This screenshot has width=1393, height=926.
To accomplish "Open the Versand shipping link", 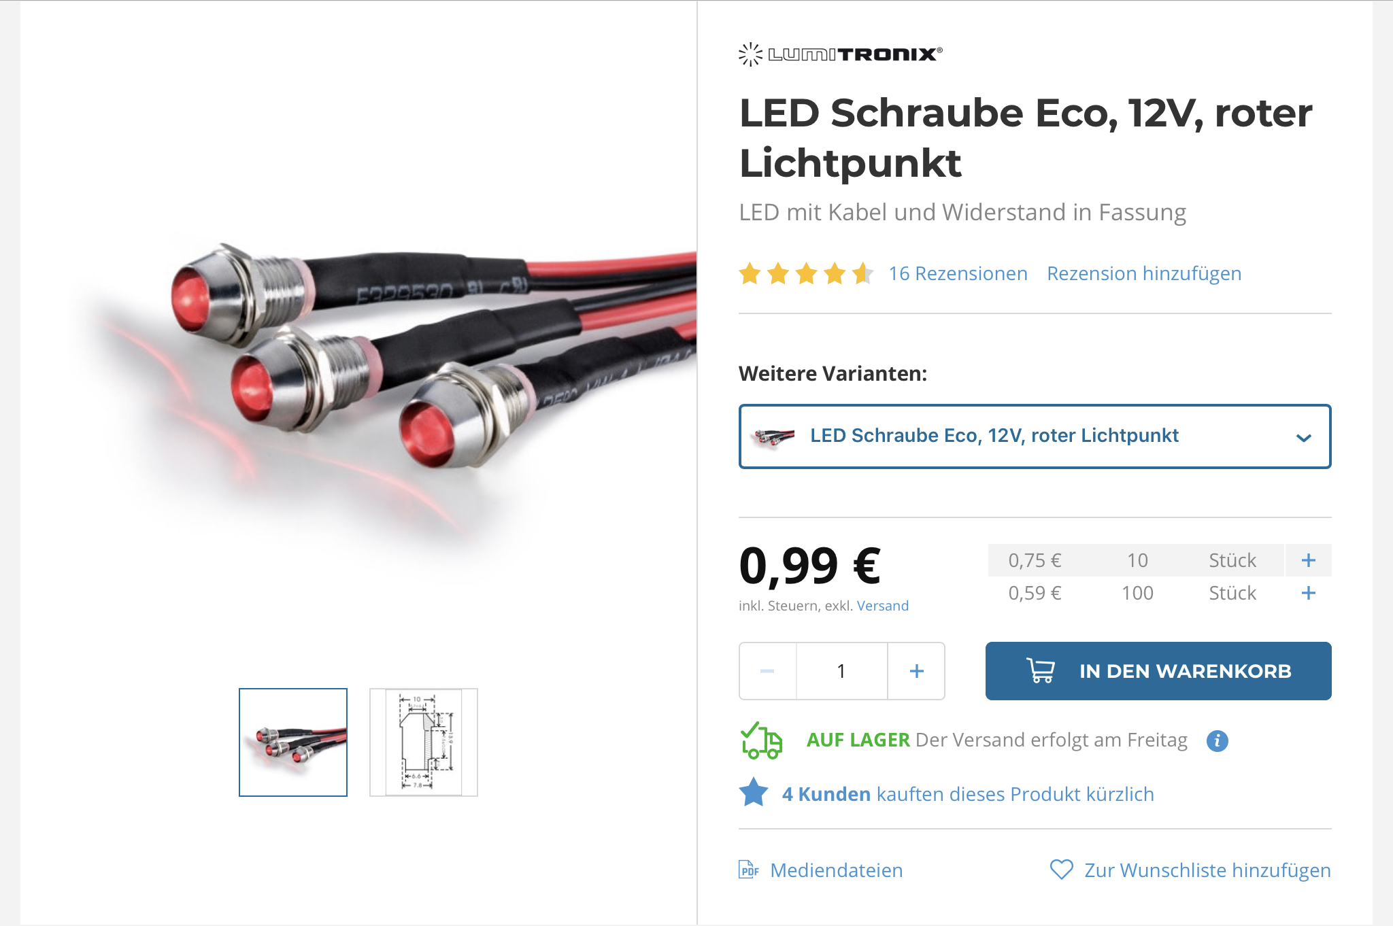I will pyautogui.click(x=882, y=606).
